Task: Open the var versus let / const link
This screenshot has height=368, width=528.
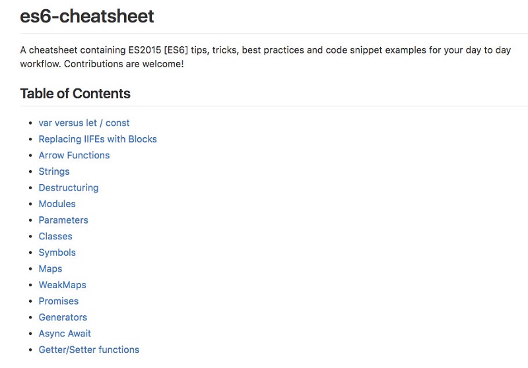Action: click(x=84, y=123)
